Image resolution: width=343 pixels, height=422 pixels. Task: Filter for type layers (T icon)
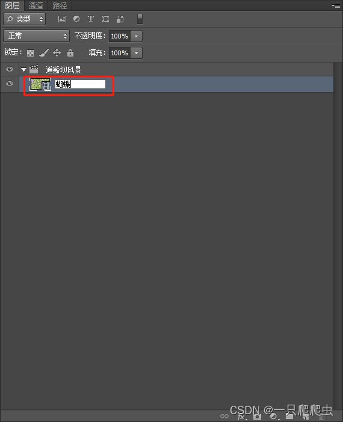pos(91,19)
